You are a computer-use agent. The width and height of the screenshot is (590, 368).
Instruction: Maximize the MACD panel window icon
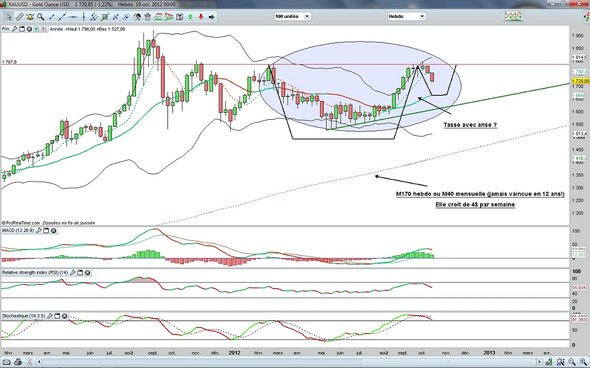click(x=46, y=231)
